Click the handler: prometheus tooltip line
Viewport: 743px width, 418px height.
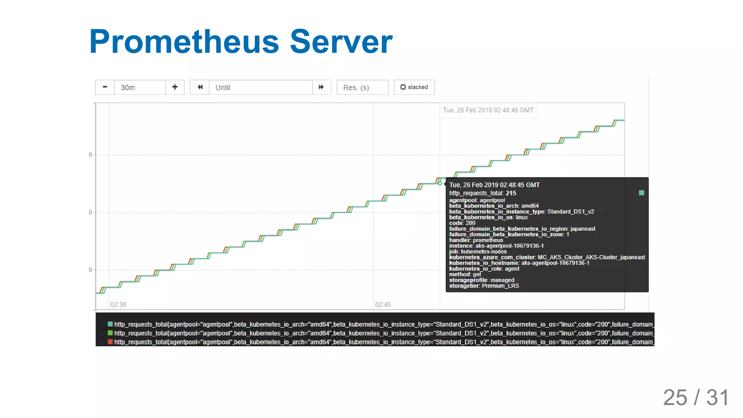(x=476, y=240)
